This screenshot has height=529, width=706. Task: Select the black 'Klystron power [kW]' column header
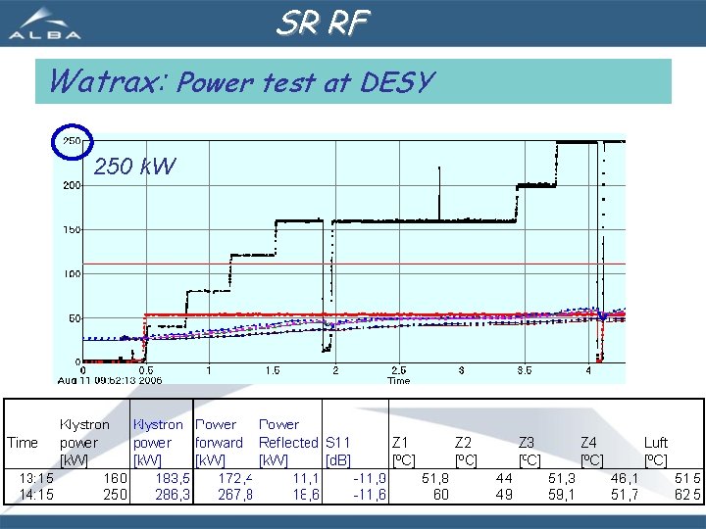point(84,443)
